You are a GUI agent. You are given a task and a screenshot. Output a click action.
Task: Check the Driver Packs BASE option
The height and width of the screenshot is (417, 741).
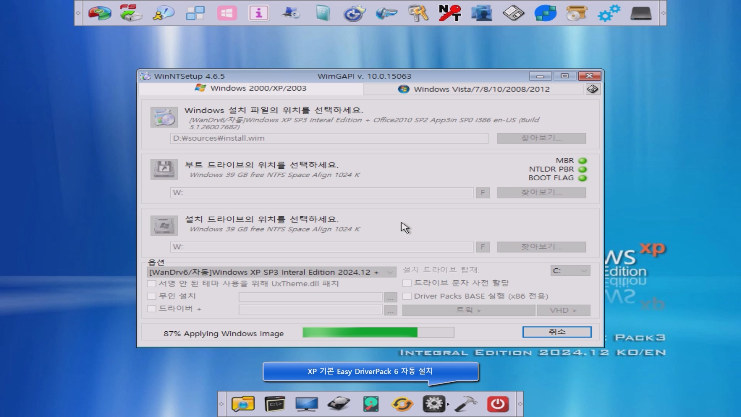pos(407,296)
